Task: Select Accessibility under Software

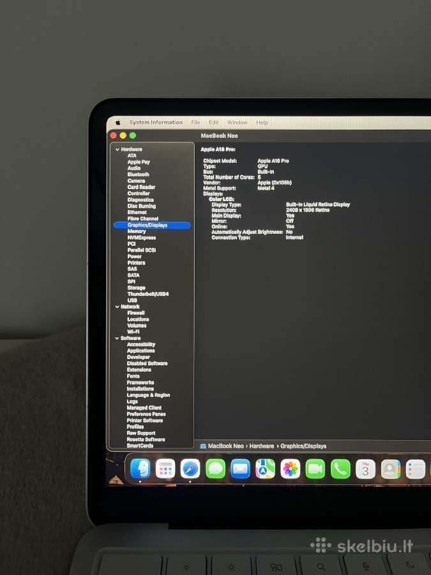Action: point(141,345)
